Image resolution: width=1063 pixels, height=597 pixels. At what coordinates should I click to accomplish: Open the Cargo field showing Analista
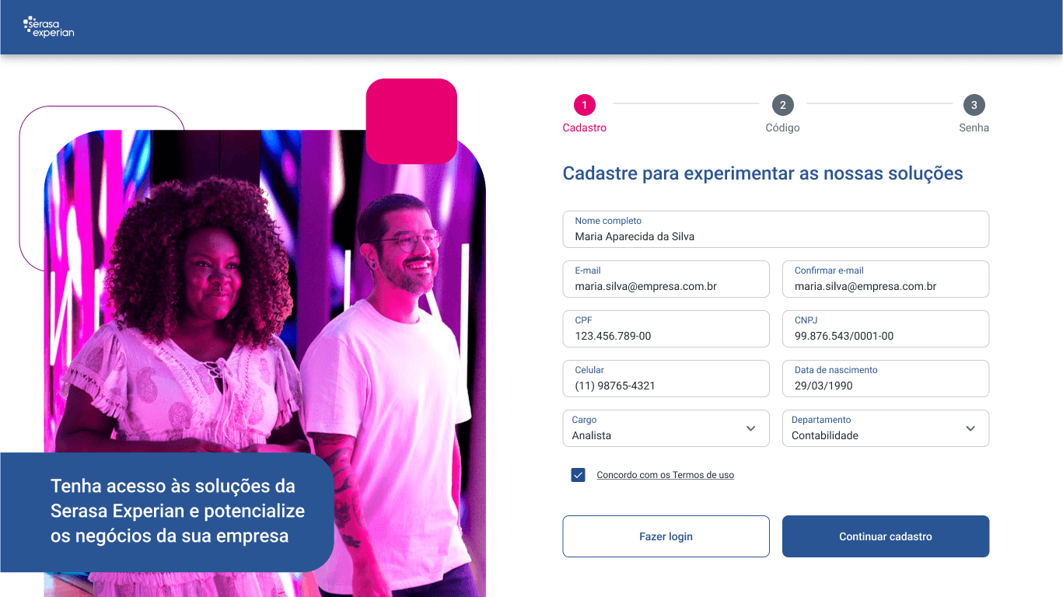(x=666, y=428)
